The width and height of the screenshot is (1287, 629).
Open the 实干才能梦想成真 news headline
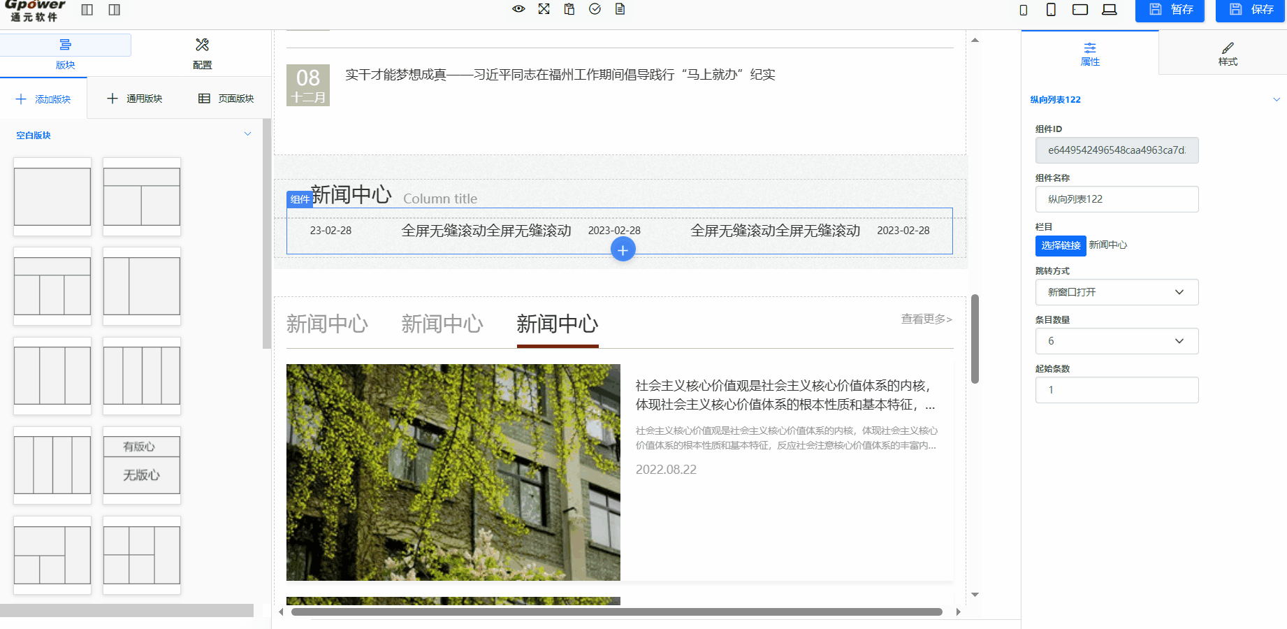tap(560, 74)
